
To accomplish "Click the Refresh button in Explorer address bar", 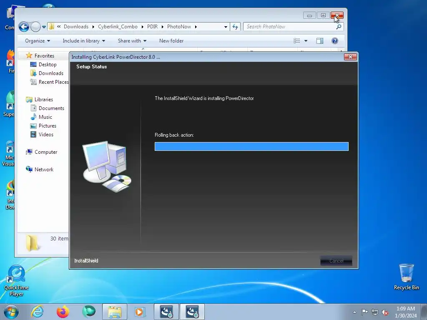I will click(x=235, y=27).
